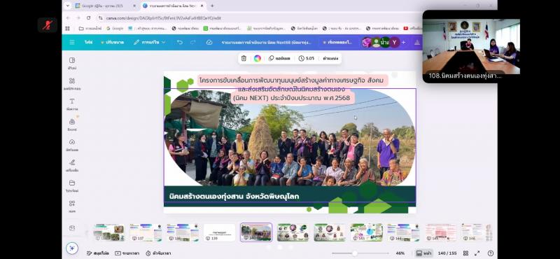Open Notes at bottom bar
The image size is (560, 259).
pos(98,253)
